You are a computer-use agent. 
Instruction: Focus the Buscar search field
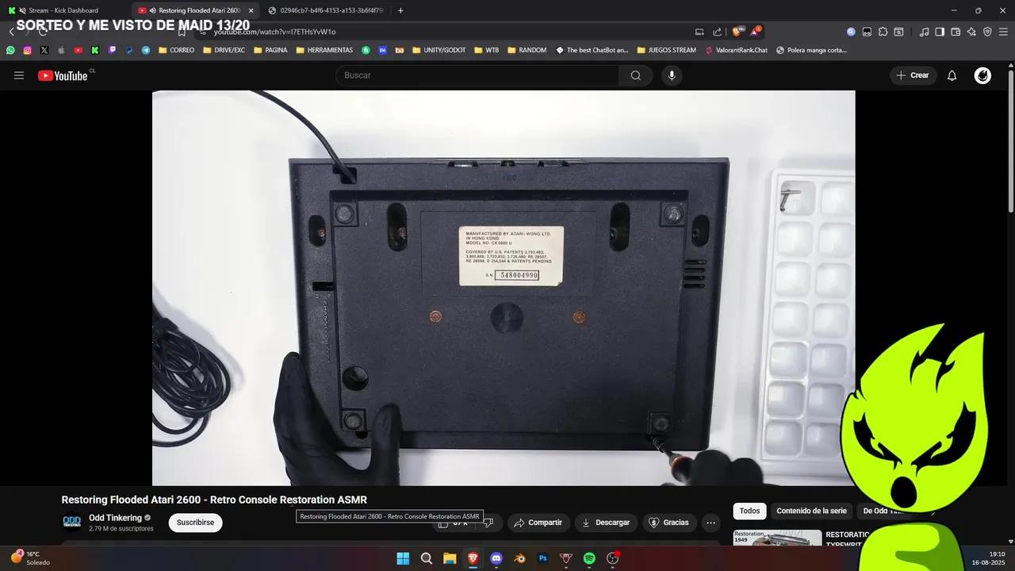point(477,75)
